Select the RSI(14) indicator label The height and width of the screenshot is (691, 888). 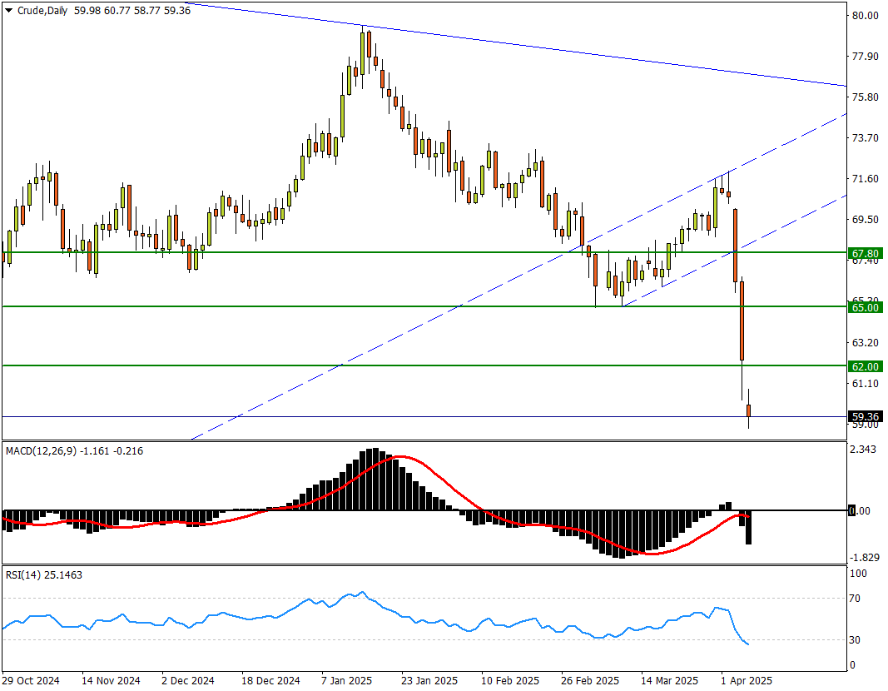pos(23,574)
